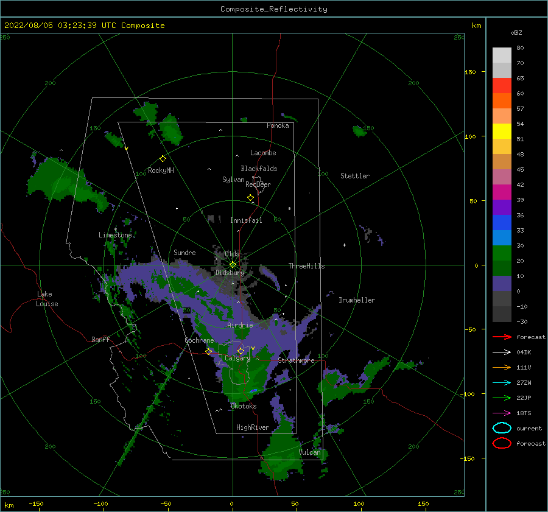Select the slate 0-10 dBZ color swatch
This screenshot has height=512, width=548.
pyautogui.click(x=502, y=284)
